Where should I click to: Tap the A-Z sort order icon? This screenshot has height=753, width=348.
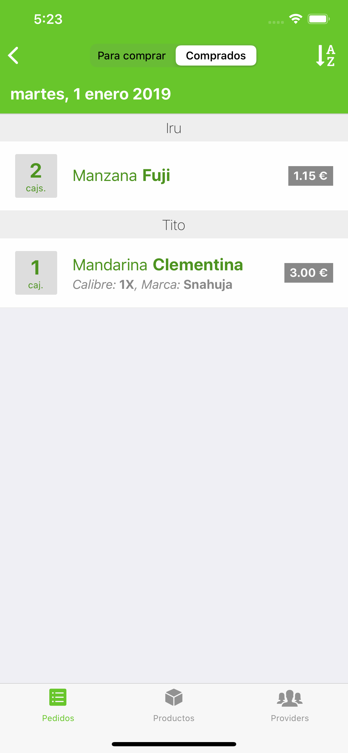point(326,55)
